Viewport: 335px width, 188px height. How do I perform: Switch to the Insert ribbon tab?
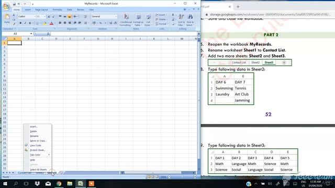point(28,10)
